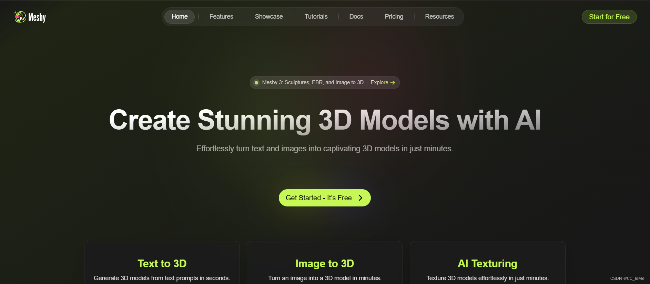The image size is (650, 284).
Task: Click Get Started - It's Free button
Action: click(x=325, y=198)
